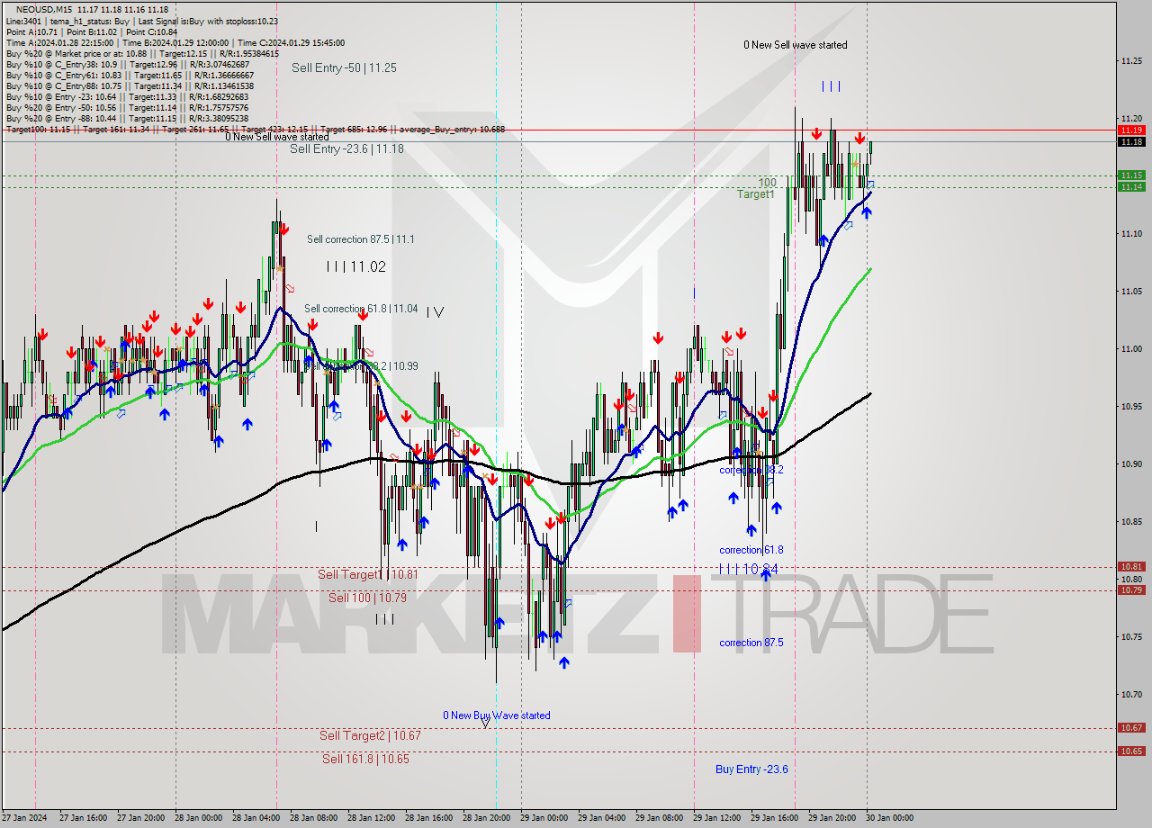Click the blue 'correction 87.5' label
Screen dimensions: 1152x828
pyautogui.click(x=751, y=643)
